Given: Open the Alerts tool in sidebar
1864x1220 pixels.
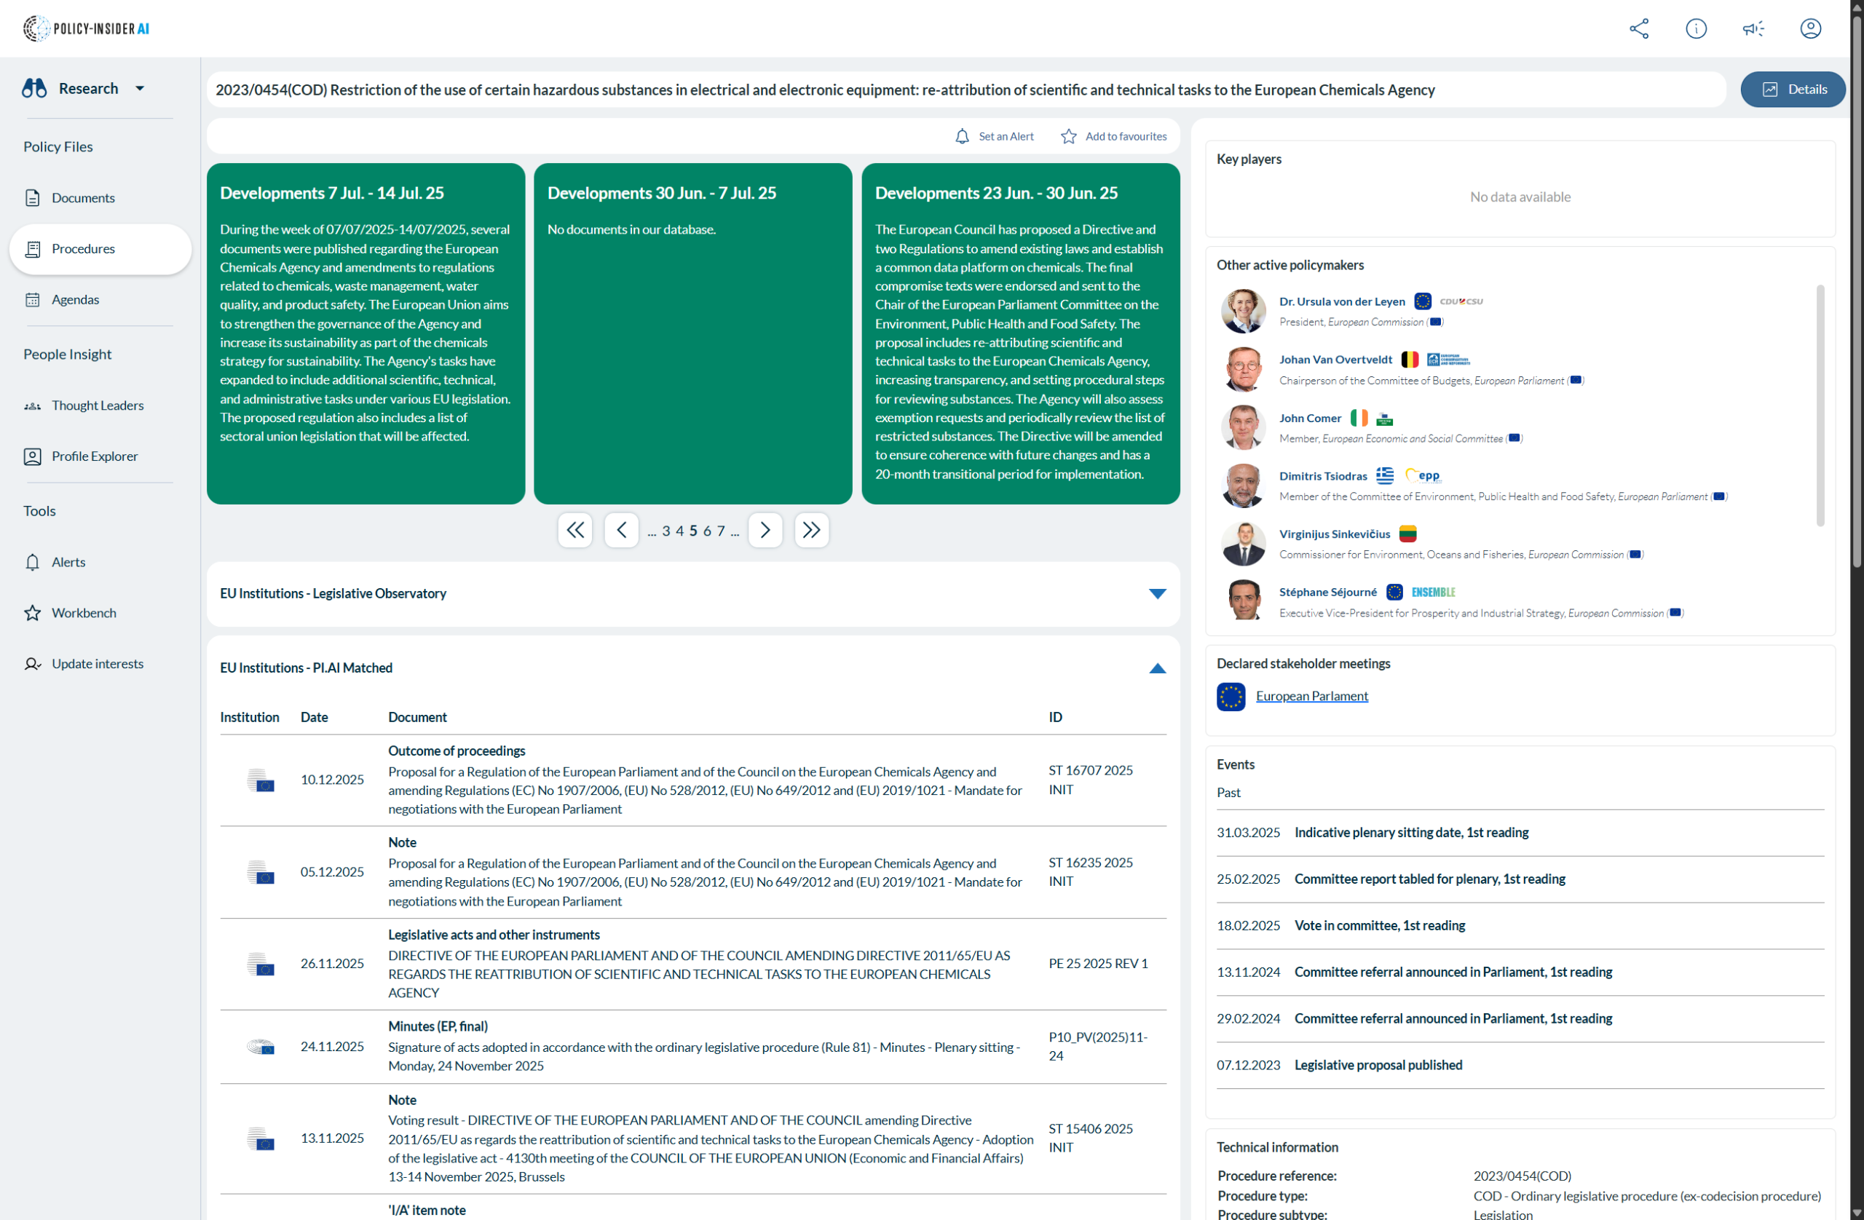Looking at the screenshot, I should click(69, 561).
